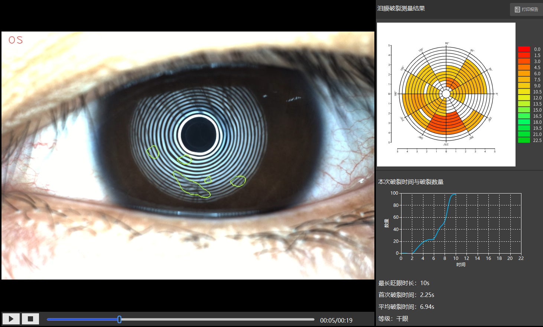Click the pupil center in the eye video
This screenshot has width=543, height=327.
(x=198, y=134)
